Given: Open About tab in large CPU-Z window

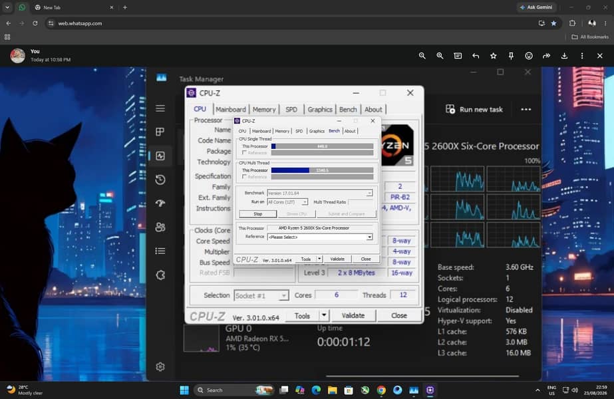Looking at the screenshot, I should point(373,110).
